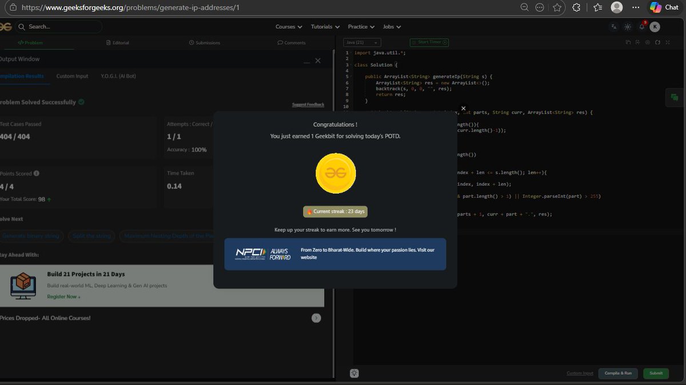Screen dimensions: 686x385
Task: Click the Start Timer button
Action: 429,42
